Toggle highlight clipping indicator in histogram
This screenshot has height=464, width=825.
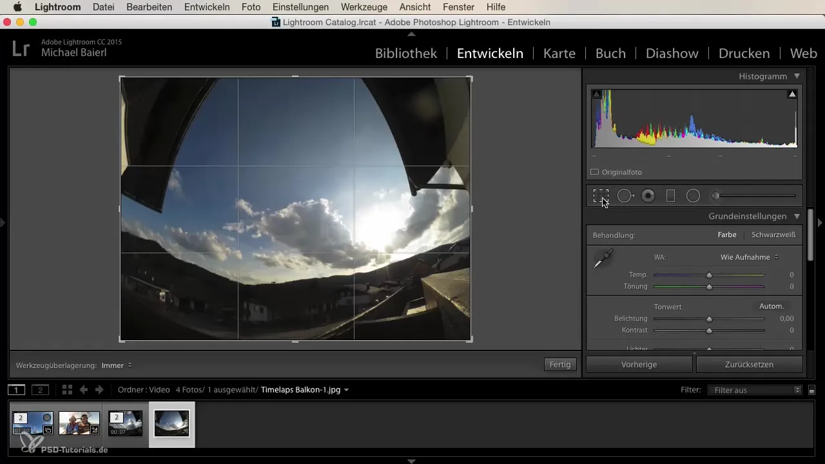point(792,94)
